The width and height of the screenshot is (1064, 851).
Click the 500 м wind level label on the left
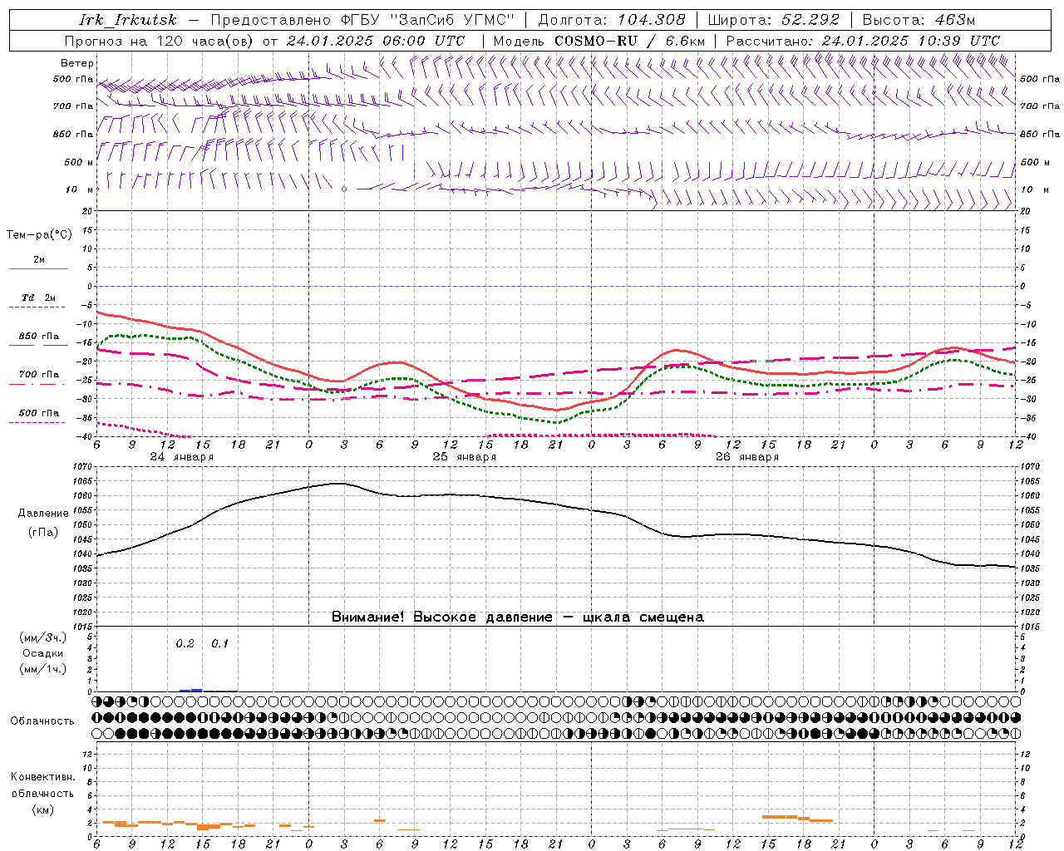[x=79, y=162]
